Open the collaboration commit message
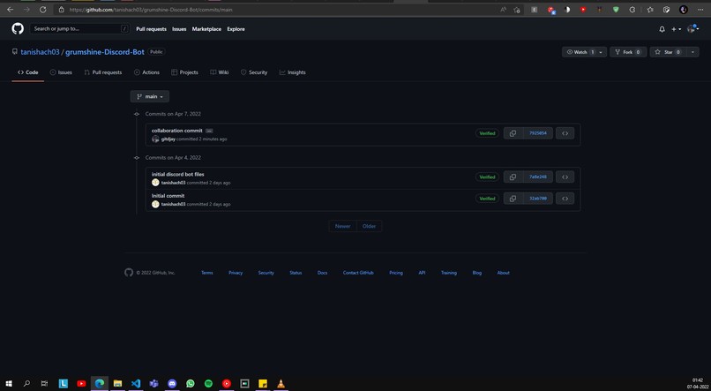Viewport: 711px width, 391px height. 176,131
